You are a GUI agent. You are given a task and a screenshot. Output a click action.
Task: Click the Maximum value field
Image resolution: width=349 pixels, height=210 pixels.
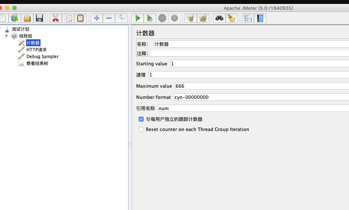pos(262,86)
